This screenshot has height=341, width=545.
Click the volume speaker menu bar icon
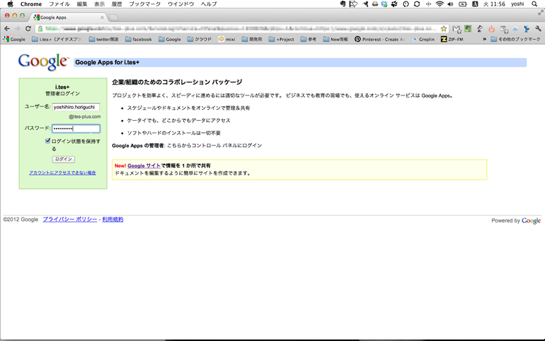coord(450,4)
